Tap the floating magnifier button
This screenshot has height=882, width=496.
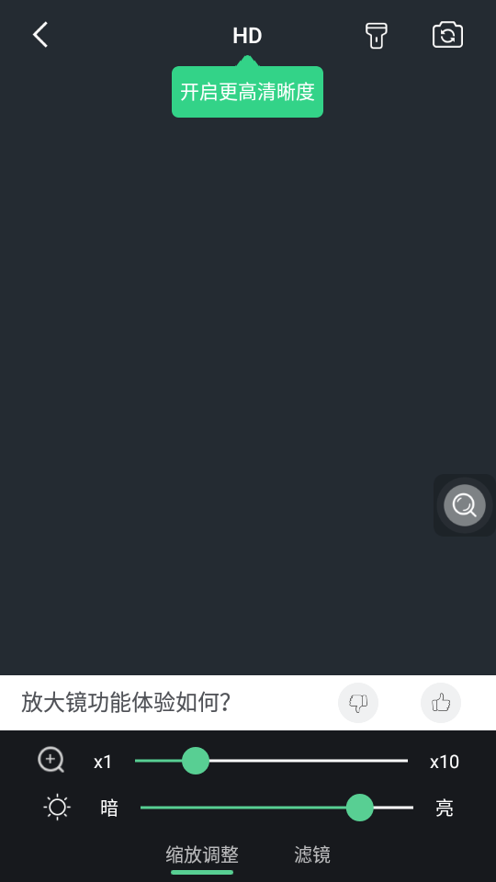coord(465,505)
